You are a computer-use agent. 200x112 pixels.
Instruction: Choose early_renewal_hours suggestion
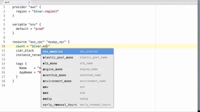tap(77, 105)
